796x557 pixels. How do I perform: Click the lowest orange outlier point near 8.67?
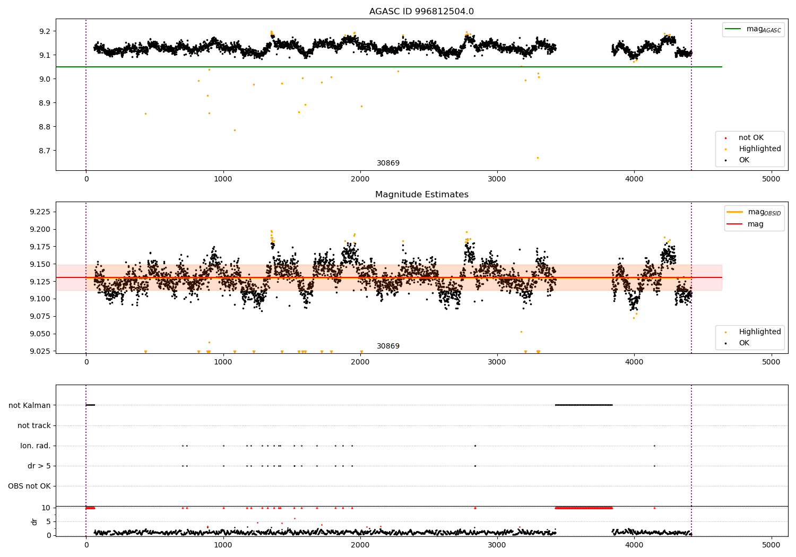tap(537, 158)
